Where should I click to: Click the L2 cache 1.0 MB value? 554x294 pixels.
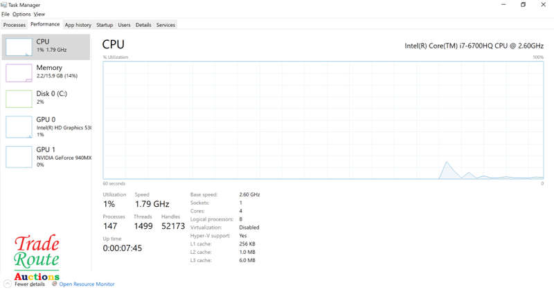(x=247, y=252)
